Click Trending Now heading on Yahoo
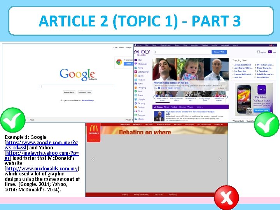This screenshot has width=280, height=210. click(x=240, y=60)
